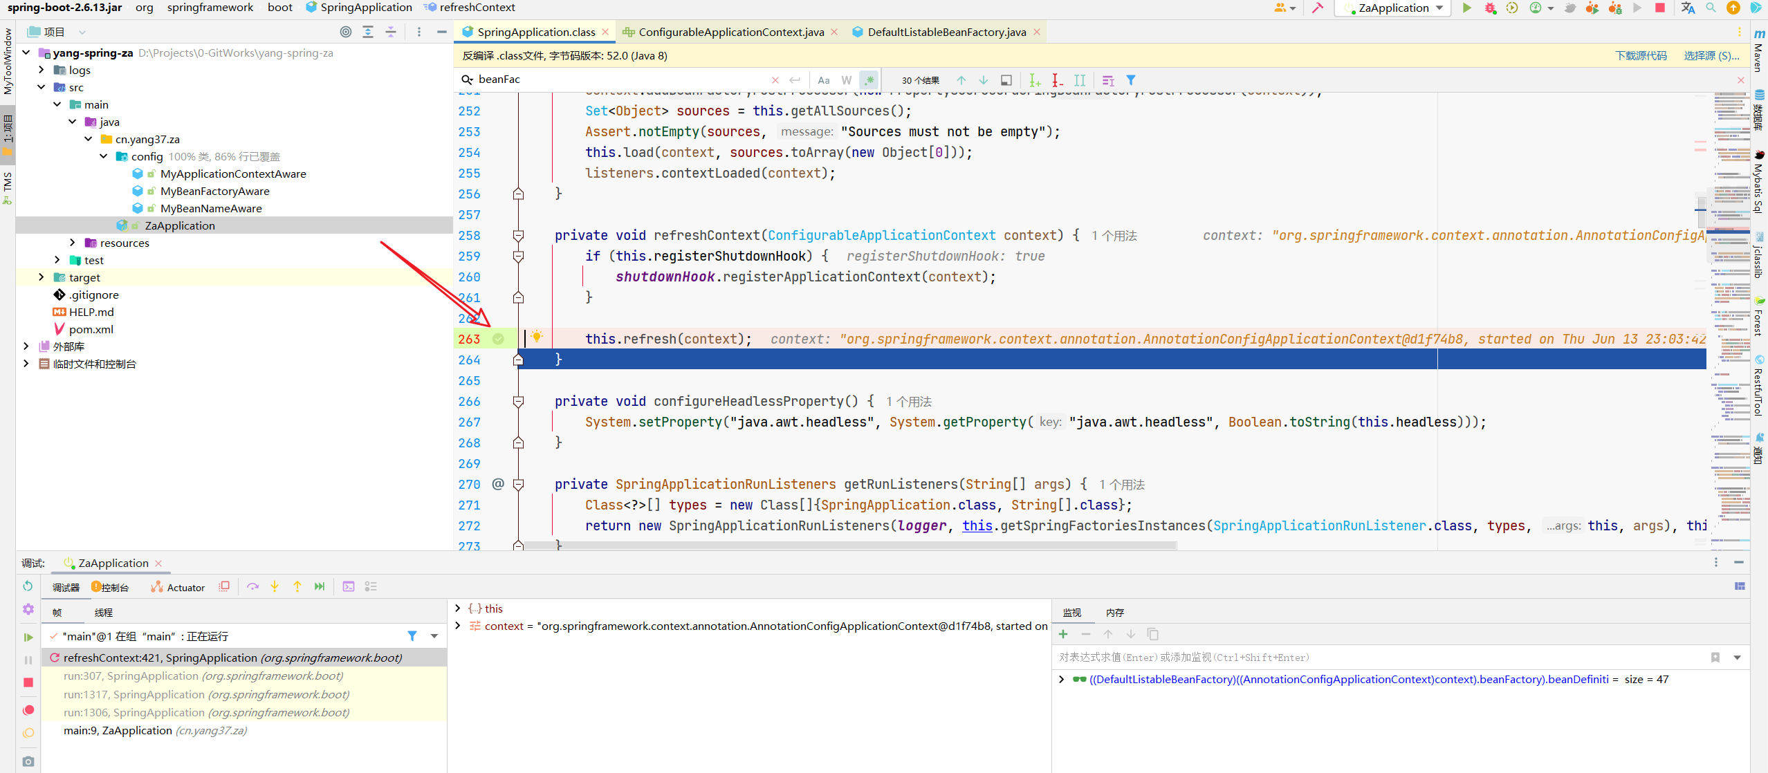Image resolution: width=1768 pixels, height=773 pixels.
Task: Switch to 线程 threads tab
Action: tap(104, 613)
